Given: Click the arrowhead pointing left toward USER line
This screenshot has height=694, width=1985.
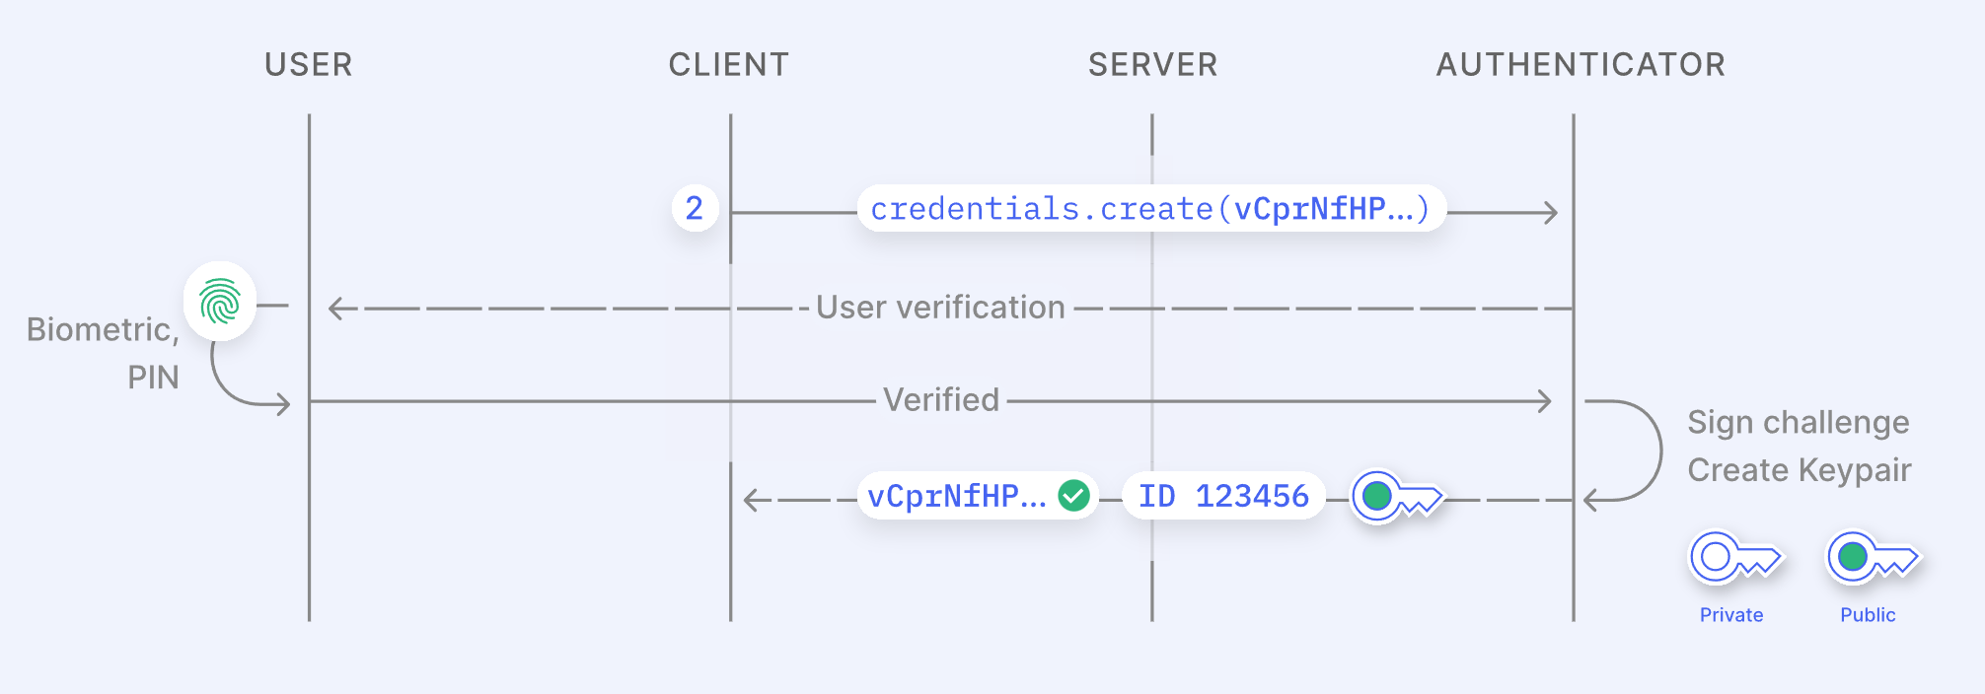Looking at the screenshot, I should click(339, 309).
